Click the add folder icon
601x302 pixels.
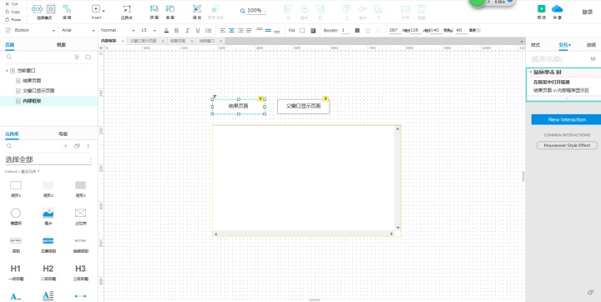(88, 57)
